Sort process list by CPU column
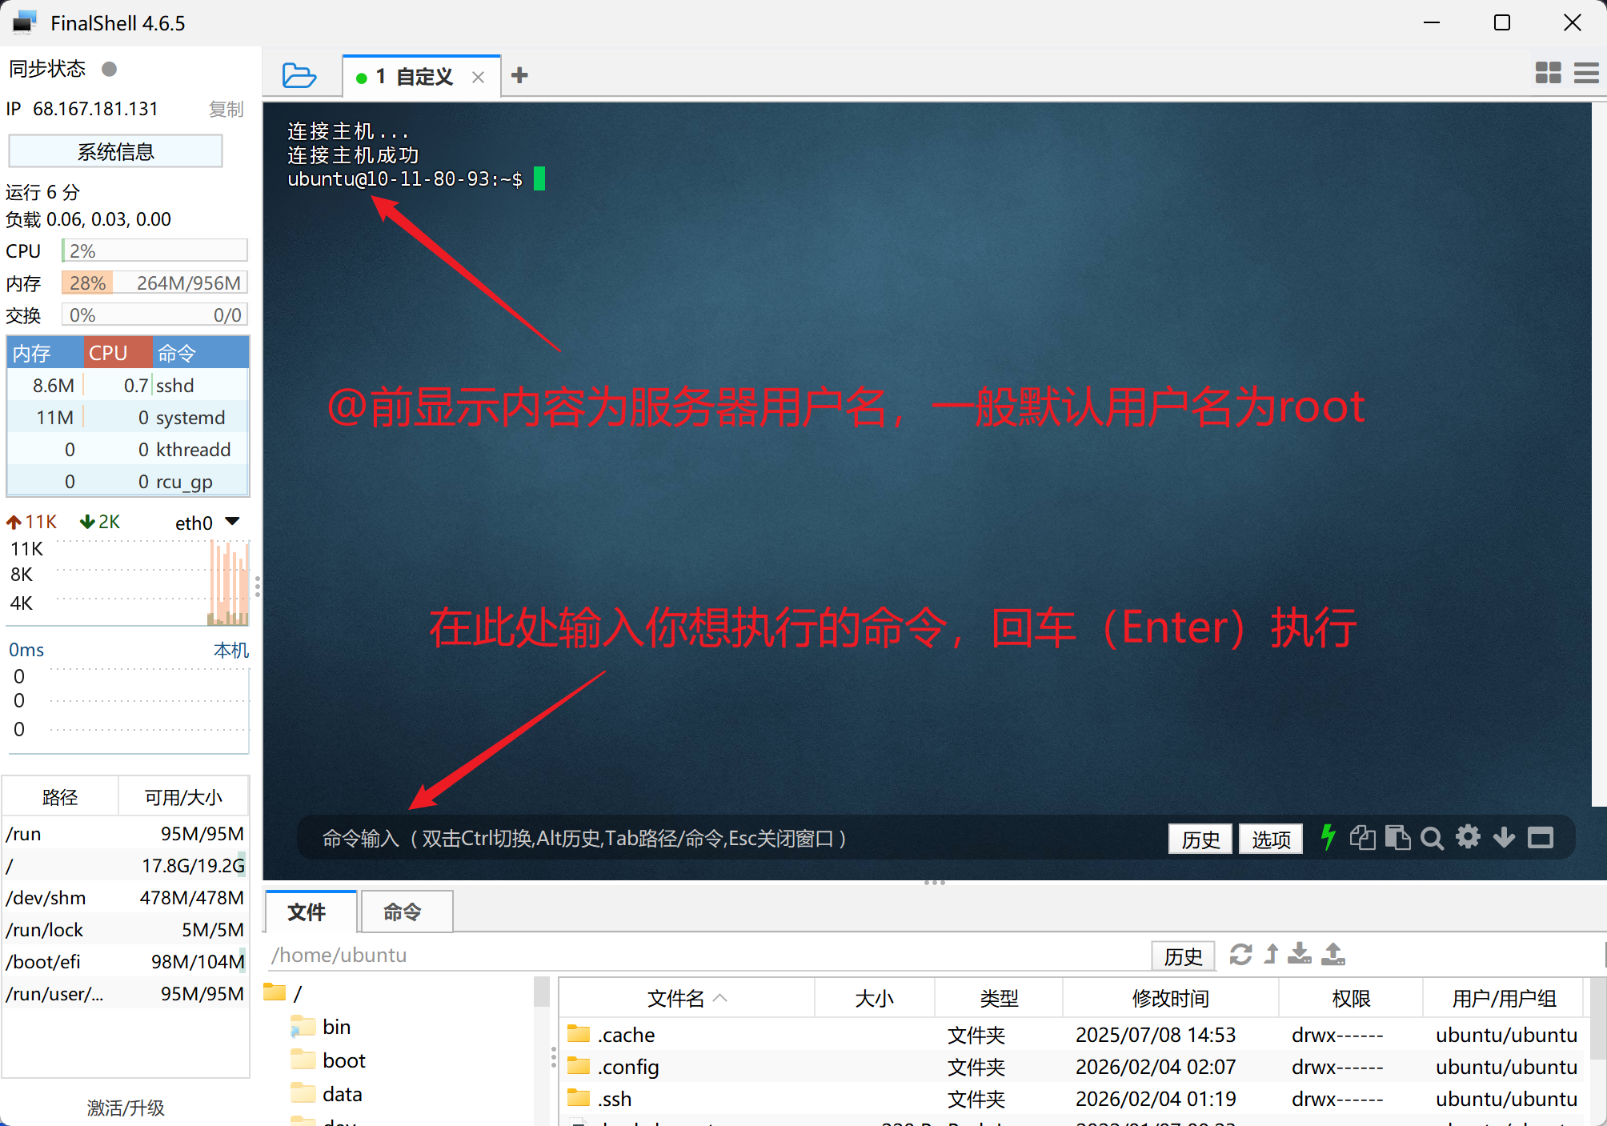 pyautogui.click(x=117, y=353)
